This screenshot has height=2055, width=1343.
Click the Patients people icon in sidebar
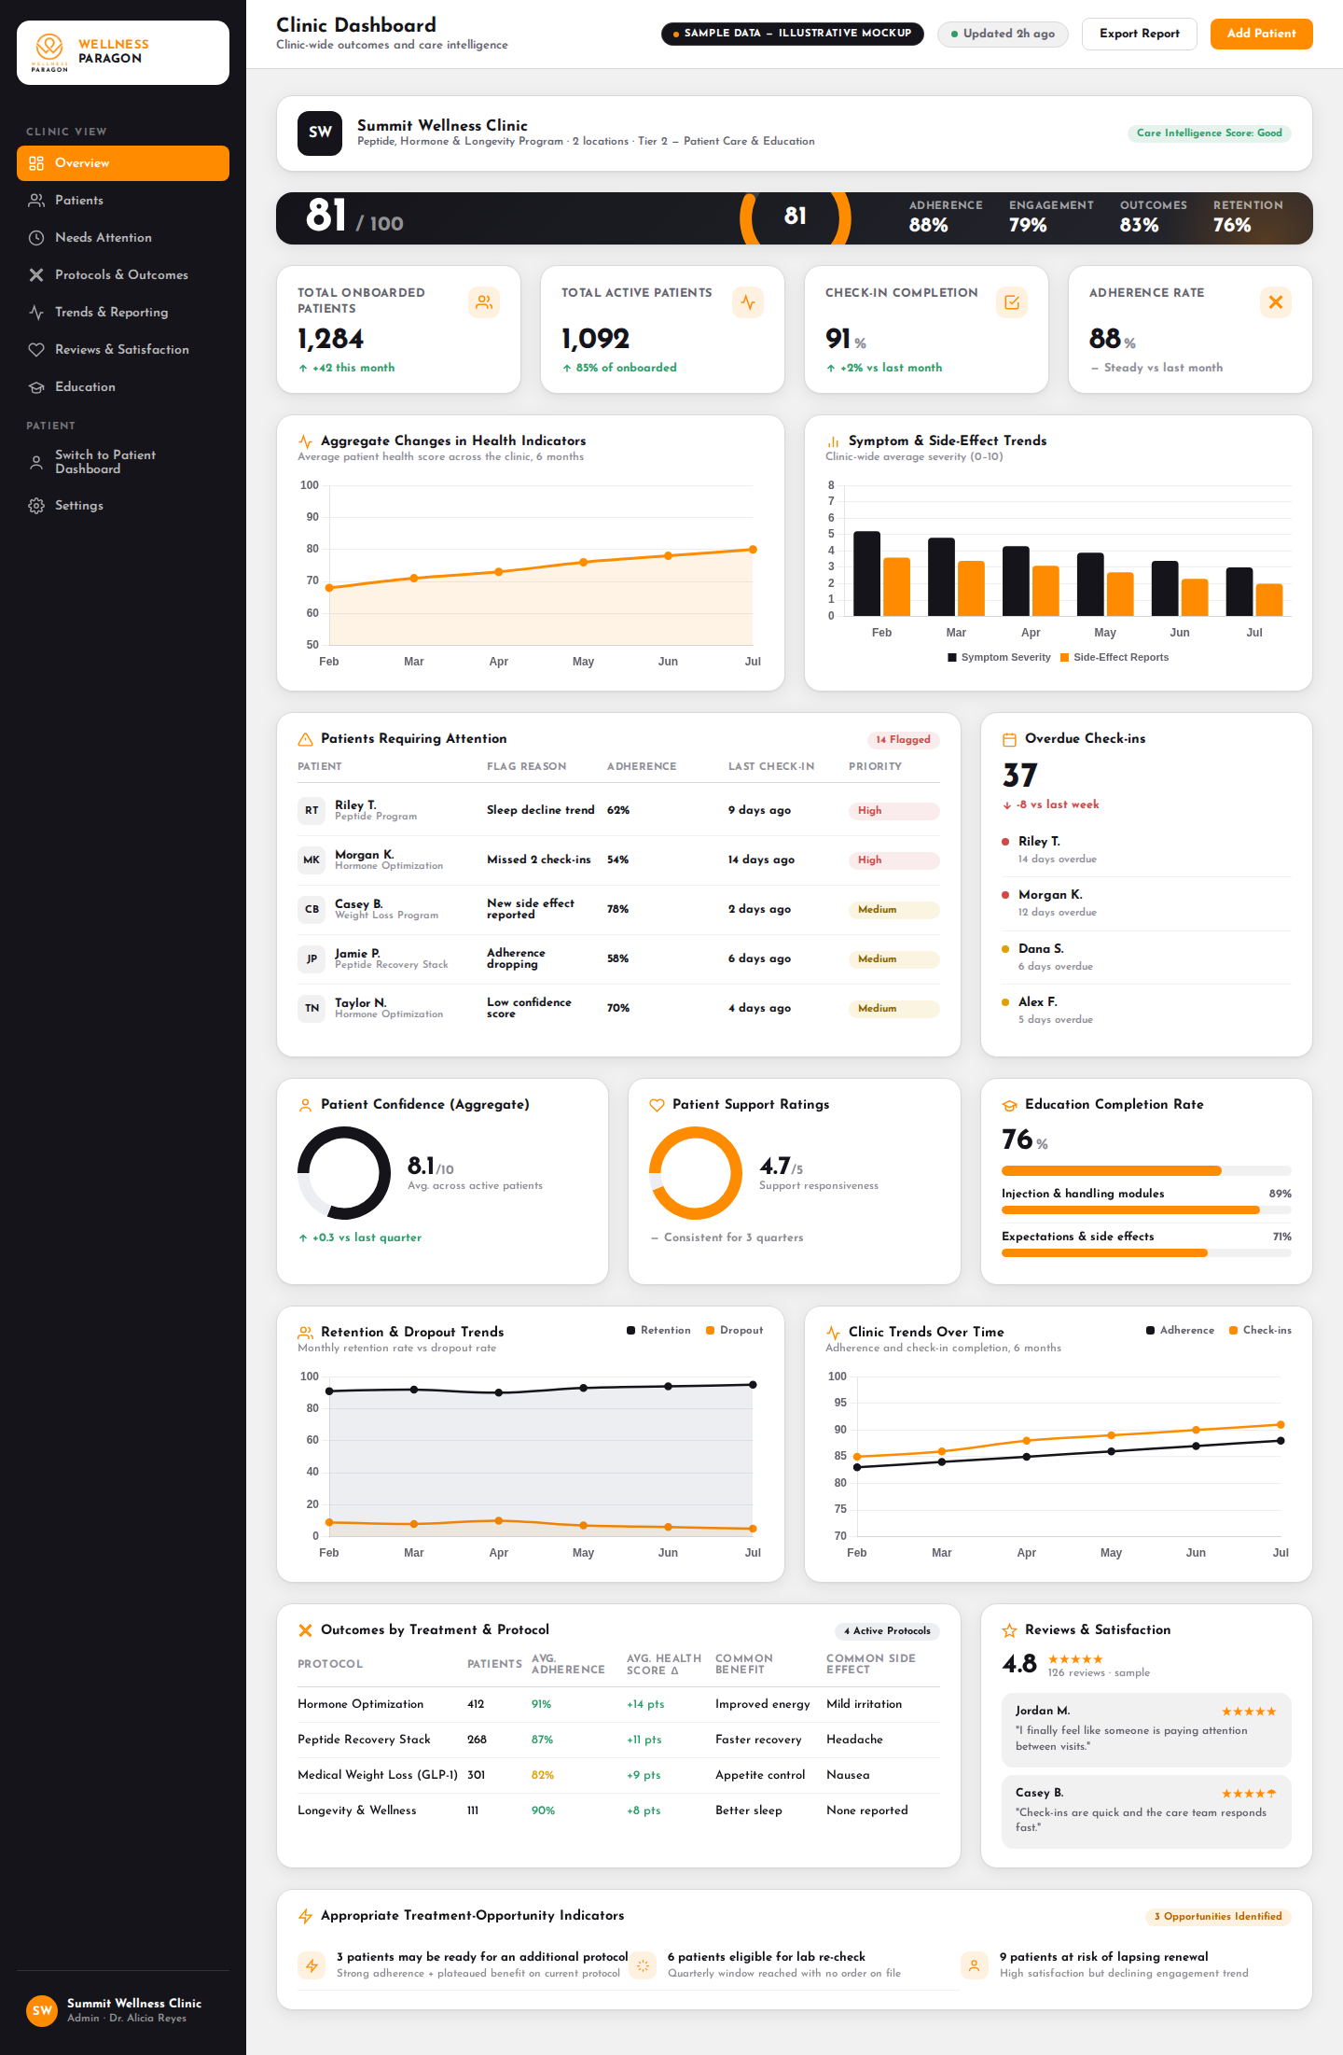point(36,201)
